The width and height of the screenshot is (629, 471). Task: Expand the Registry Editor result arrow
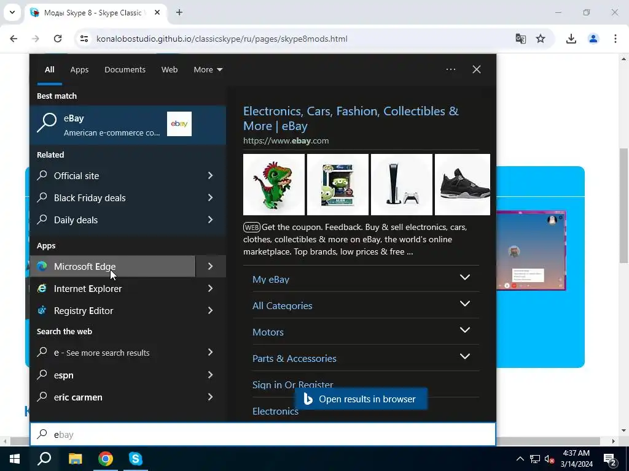pyautogui.click(x=211, y=310)
